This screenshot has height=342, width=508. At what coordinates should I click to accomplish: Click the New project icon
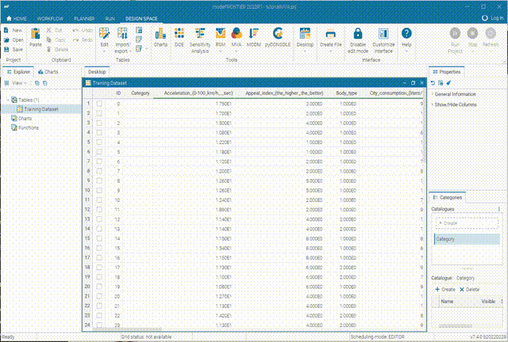pos(6,30)
